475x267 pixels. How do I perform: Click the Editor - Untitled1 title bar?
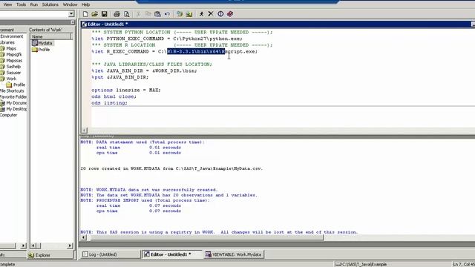pos(277,24)
